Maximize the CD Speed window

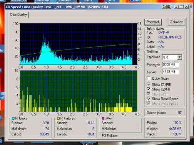181,7
